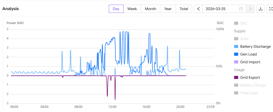Hide the Gen Load series

coord(236,54)
